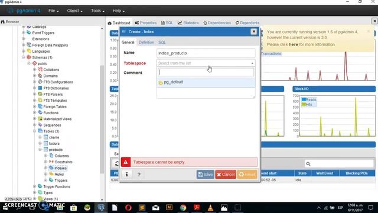Select the Indexes node
378x213 pixels.
pyautogui.click(x=60, y=168)
